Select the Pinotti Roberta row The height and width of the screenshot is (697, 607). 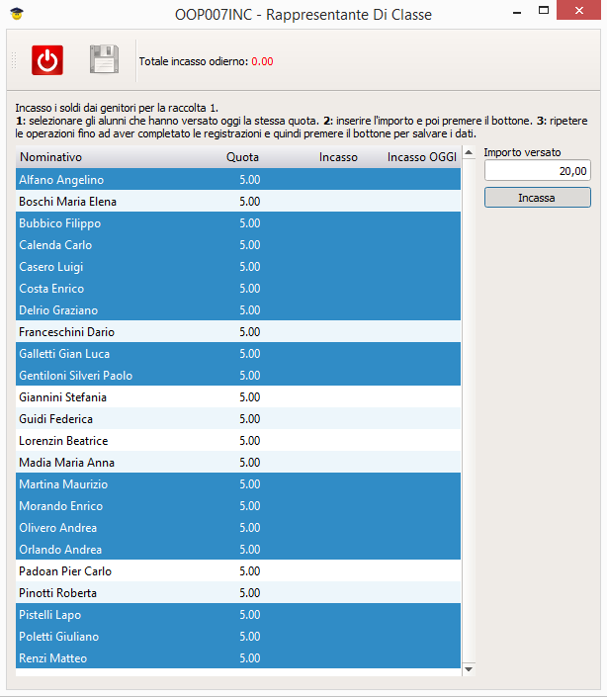click(x=238, y=593)
